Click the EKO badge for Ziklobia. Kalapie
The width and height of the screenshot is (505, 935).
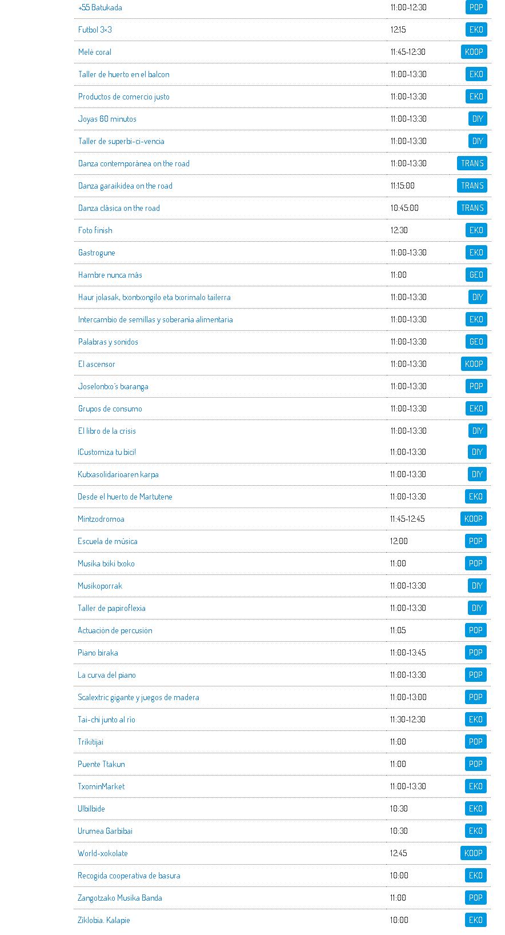[475, 920]
